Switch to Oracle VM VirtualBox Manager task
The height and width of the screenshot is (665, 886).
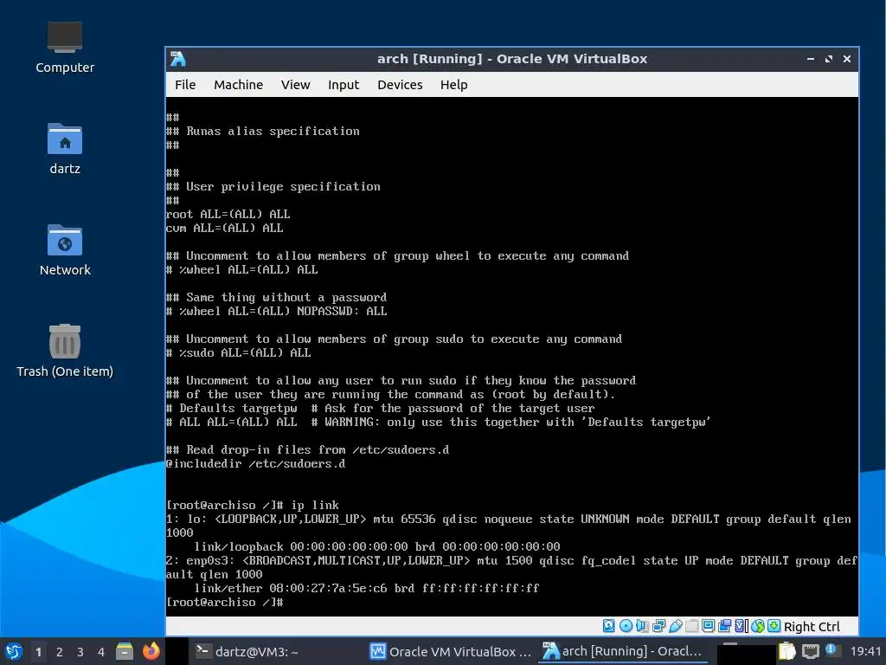pyautogui.click(x=450, y=651)
